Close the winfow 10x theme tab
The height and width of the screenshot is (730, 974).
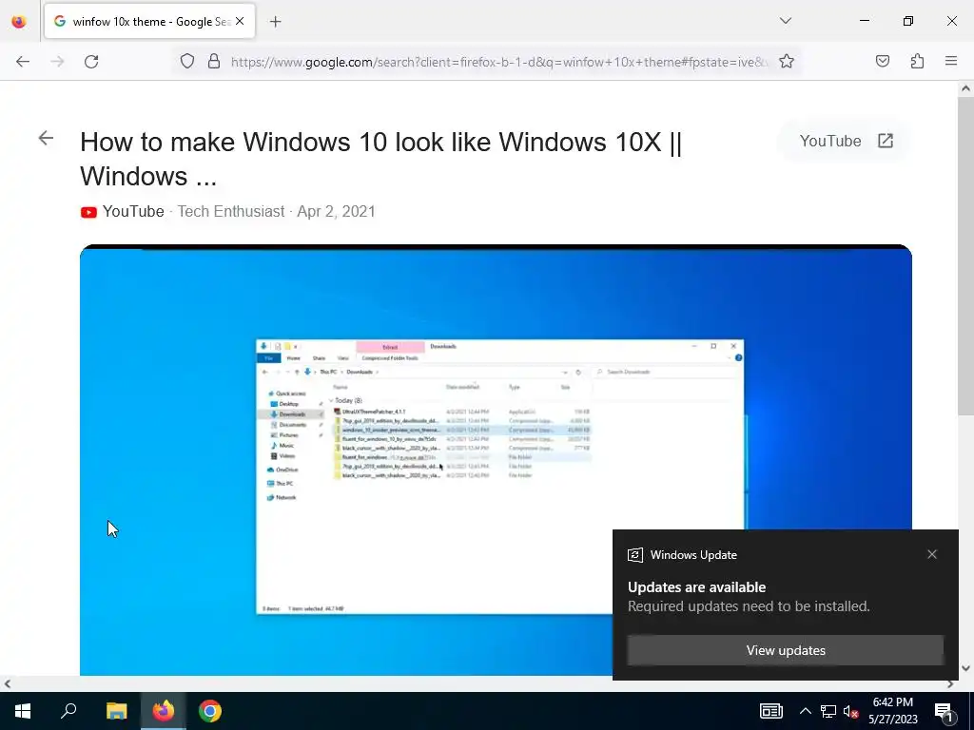pos(240,21)
